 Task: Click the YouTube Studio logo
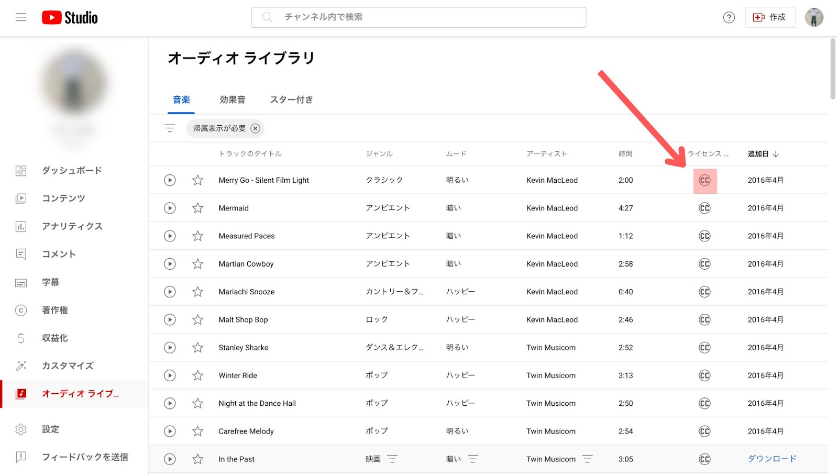70,17
